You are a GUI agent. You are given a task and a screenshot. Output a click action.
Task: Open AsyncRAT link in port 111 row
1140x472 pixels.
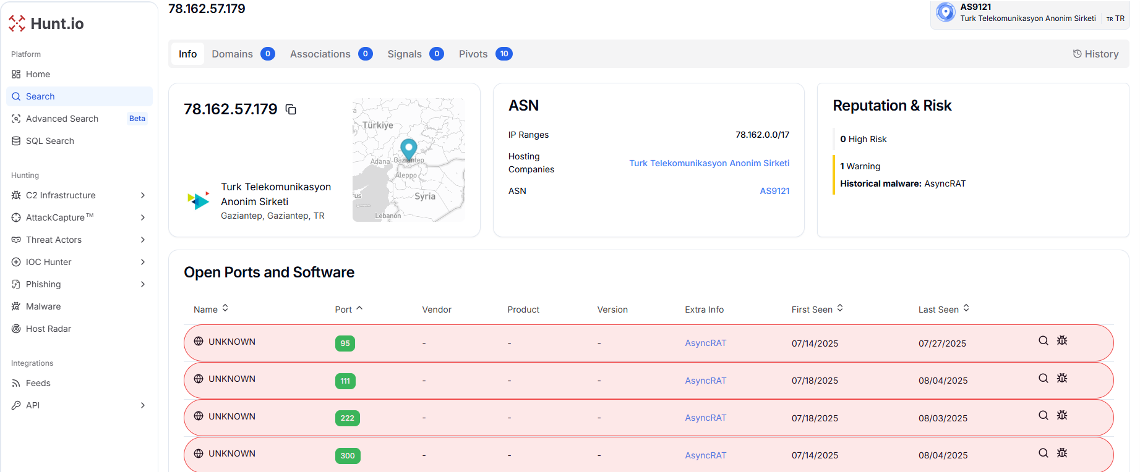705,381
